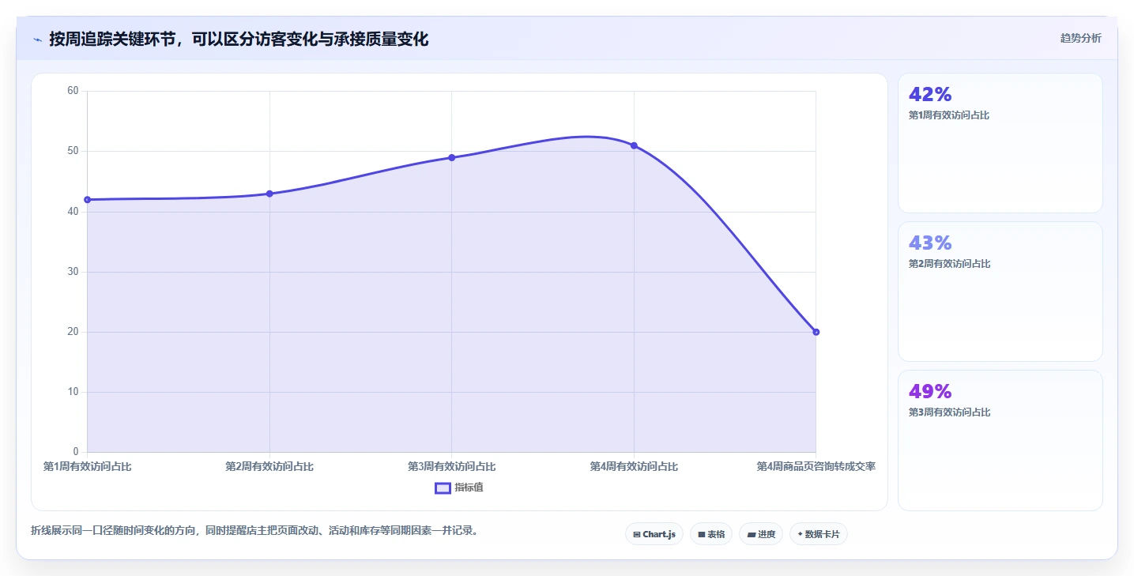Click the footer note starting 折线展示同一口径
This screenshot has height=576, width=1134.
[x=254, y=530]
